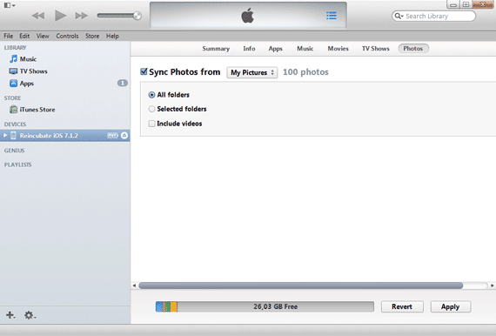Open the View menu

click(x=43, y=36)
